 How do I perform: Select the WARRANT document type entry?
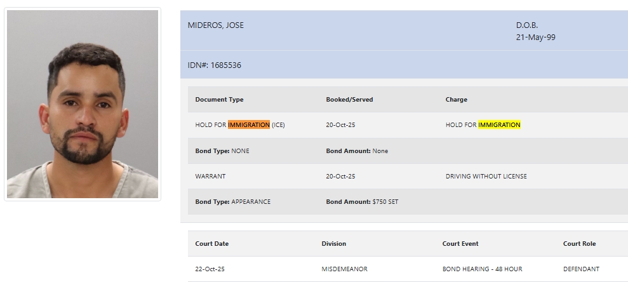click(210, 177)
